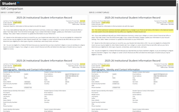
Task: Click highlighted comment 140 paragraph in right record
Action: tap(132, 31)
